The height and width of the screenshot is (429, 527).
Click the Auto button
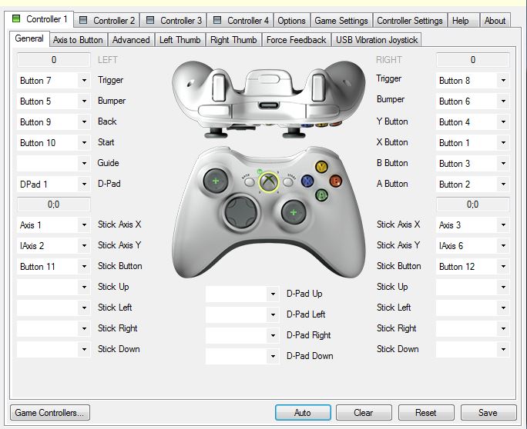pos(303,413)
